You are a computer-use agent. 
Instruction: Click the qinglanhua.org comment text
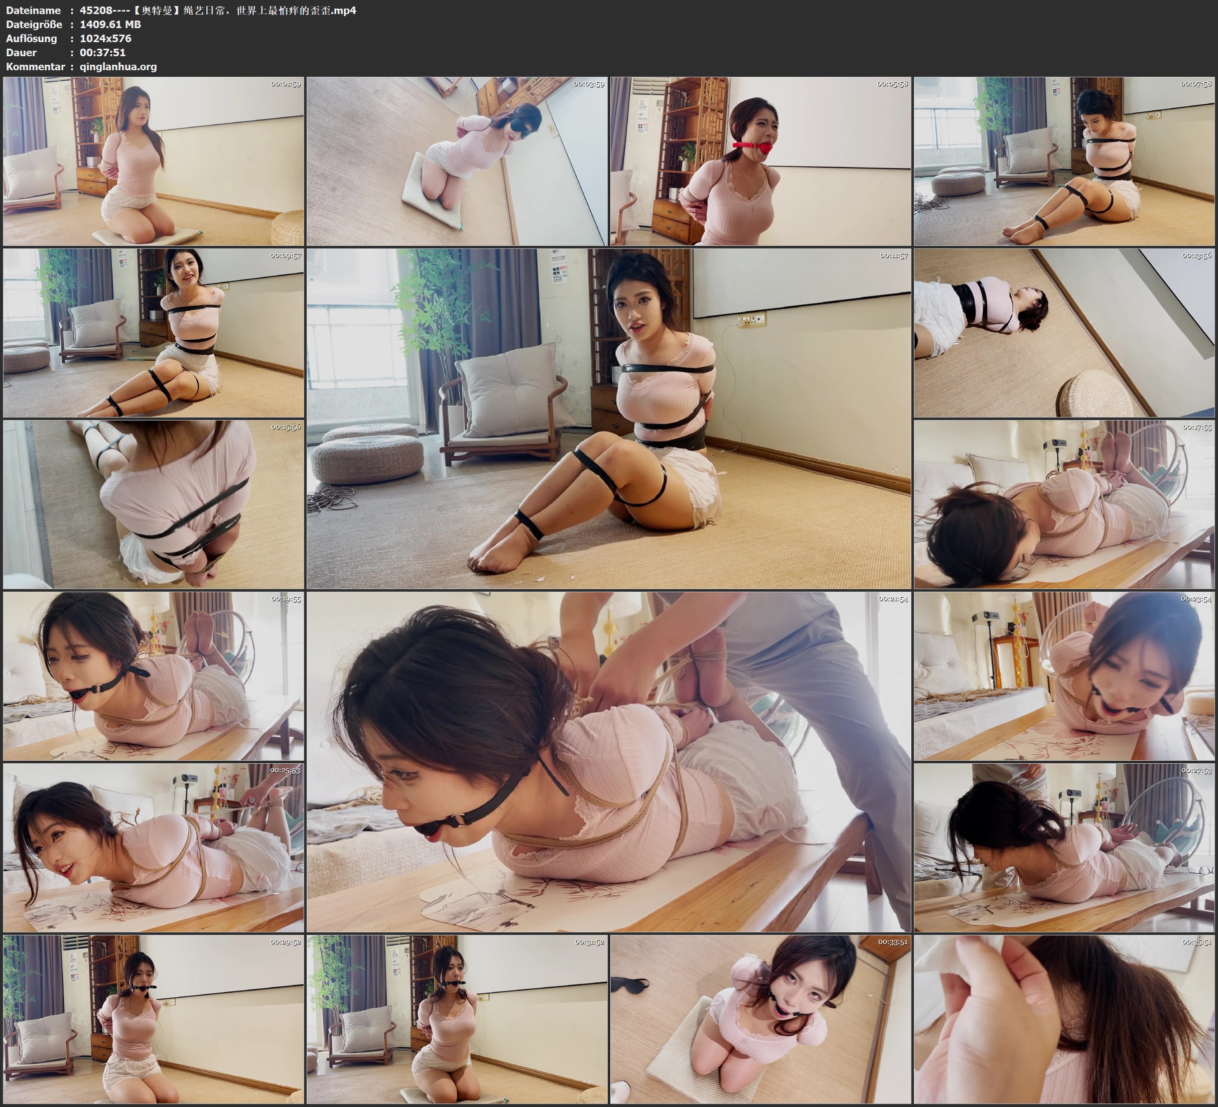click(118, 66)
